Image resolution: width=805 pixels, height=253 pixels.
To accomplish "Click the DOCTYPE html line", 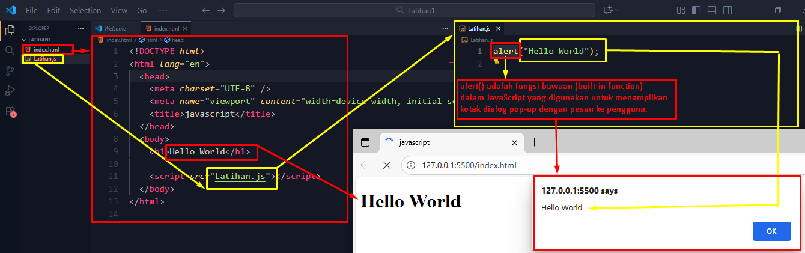I will 167,51.
